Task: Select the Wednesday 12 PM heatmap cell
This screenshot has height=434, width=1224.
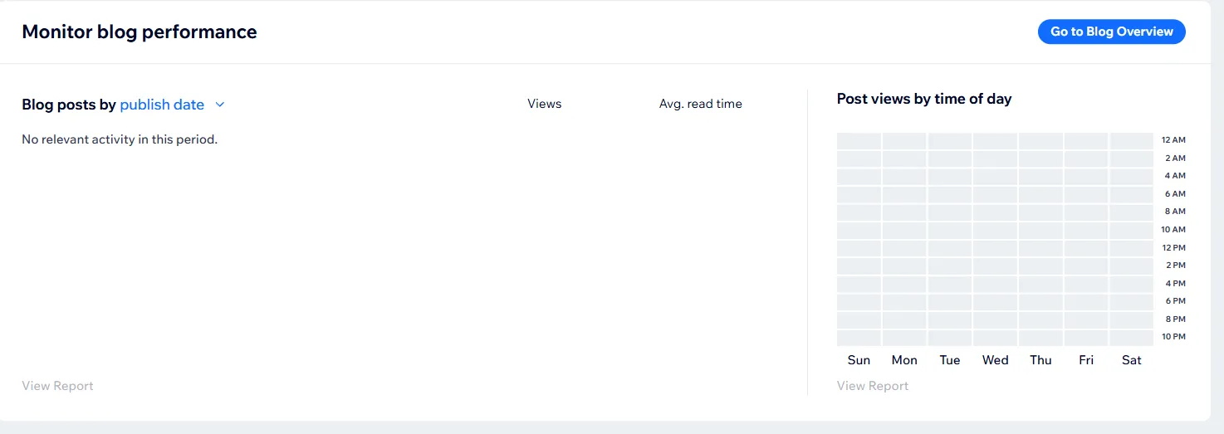Action: click(x=995, y=248)
